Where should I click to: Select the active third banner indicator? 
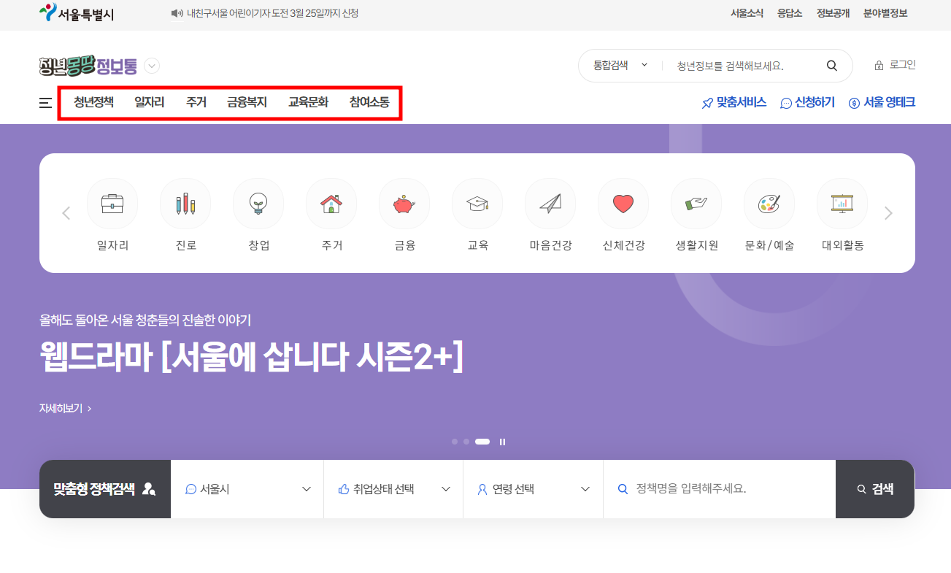[482, 442]
